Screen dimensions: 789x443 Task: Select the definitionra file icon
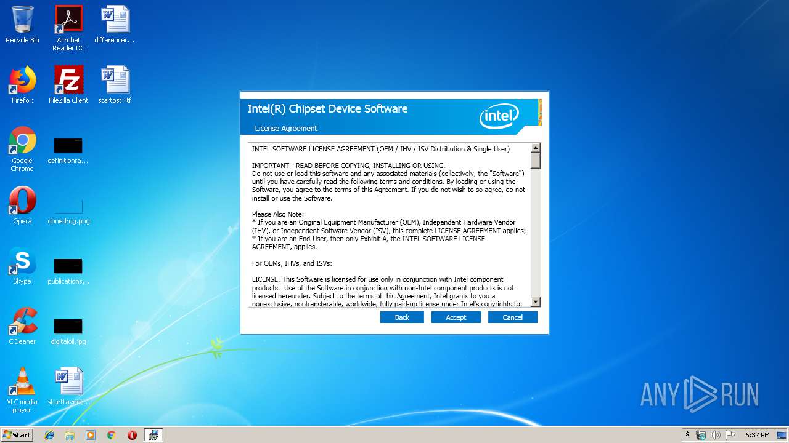[x=68, y=150]
